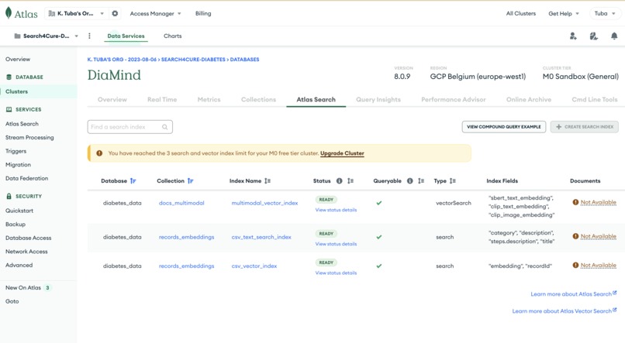Sort by Status column icon
The height and width of the screenshot is (343, 625).
tap(350, 180)
